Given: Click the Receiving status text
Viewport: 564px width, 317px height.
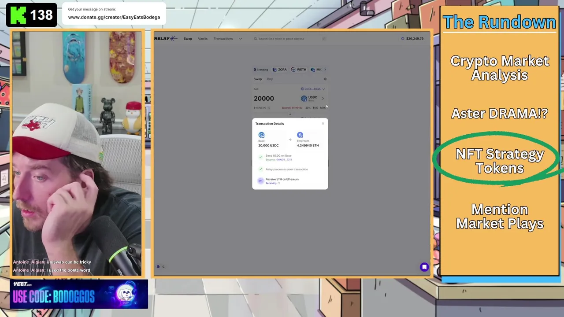Looking at the screenshot, I should (x=271, y=183).
